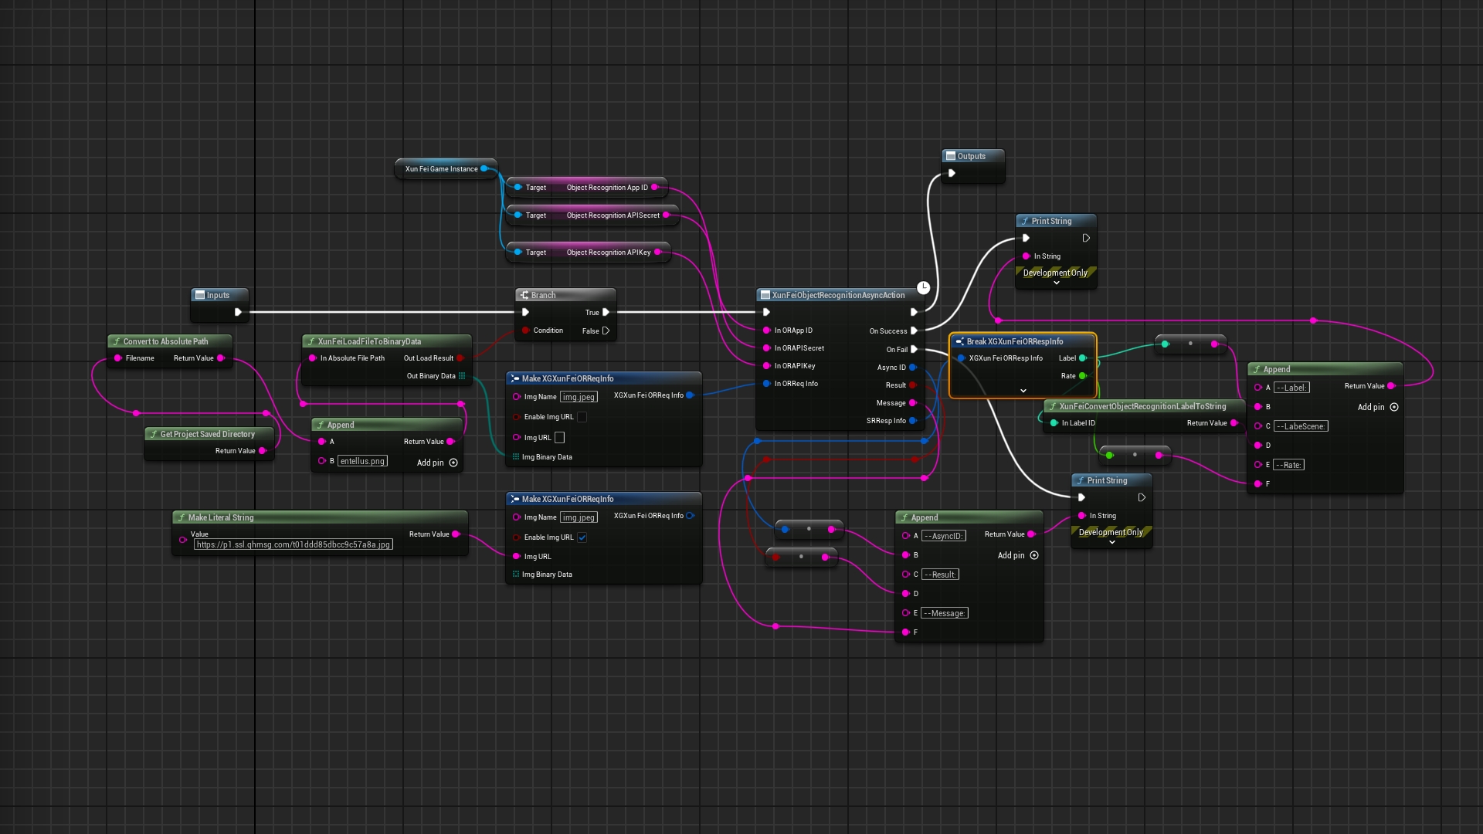
Task: Uncheck Enable Img URL on second Make XGXunFeiORReqInfo
Action: pos(582,537)
